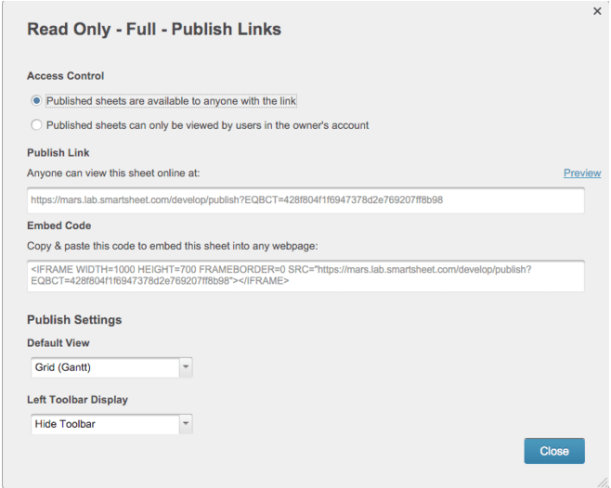Dismiss the dialog with the X icon

596,11
